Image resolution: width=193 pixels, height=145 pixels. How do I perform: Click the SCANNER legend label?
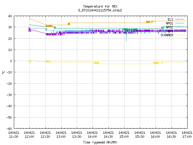click(167, 35)
